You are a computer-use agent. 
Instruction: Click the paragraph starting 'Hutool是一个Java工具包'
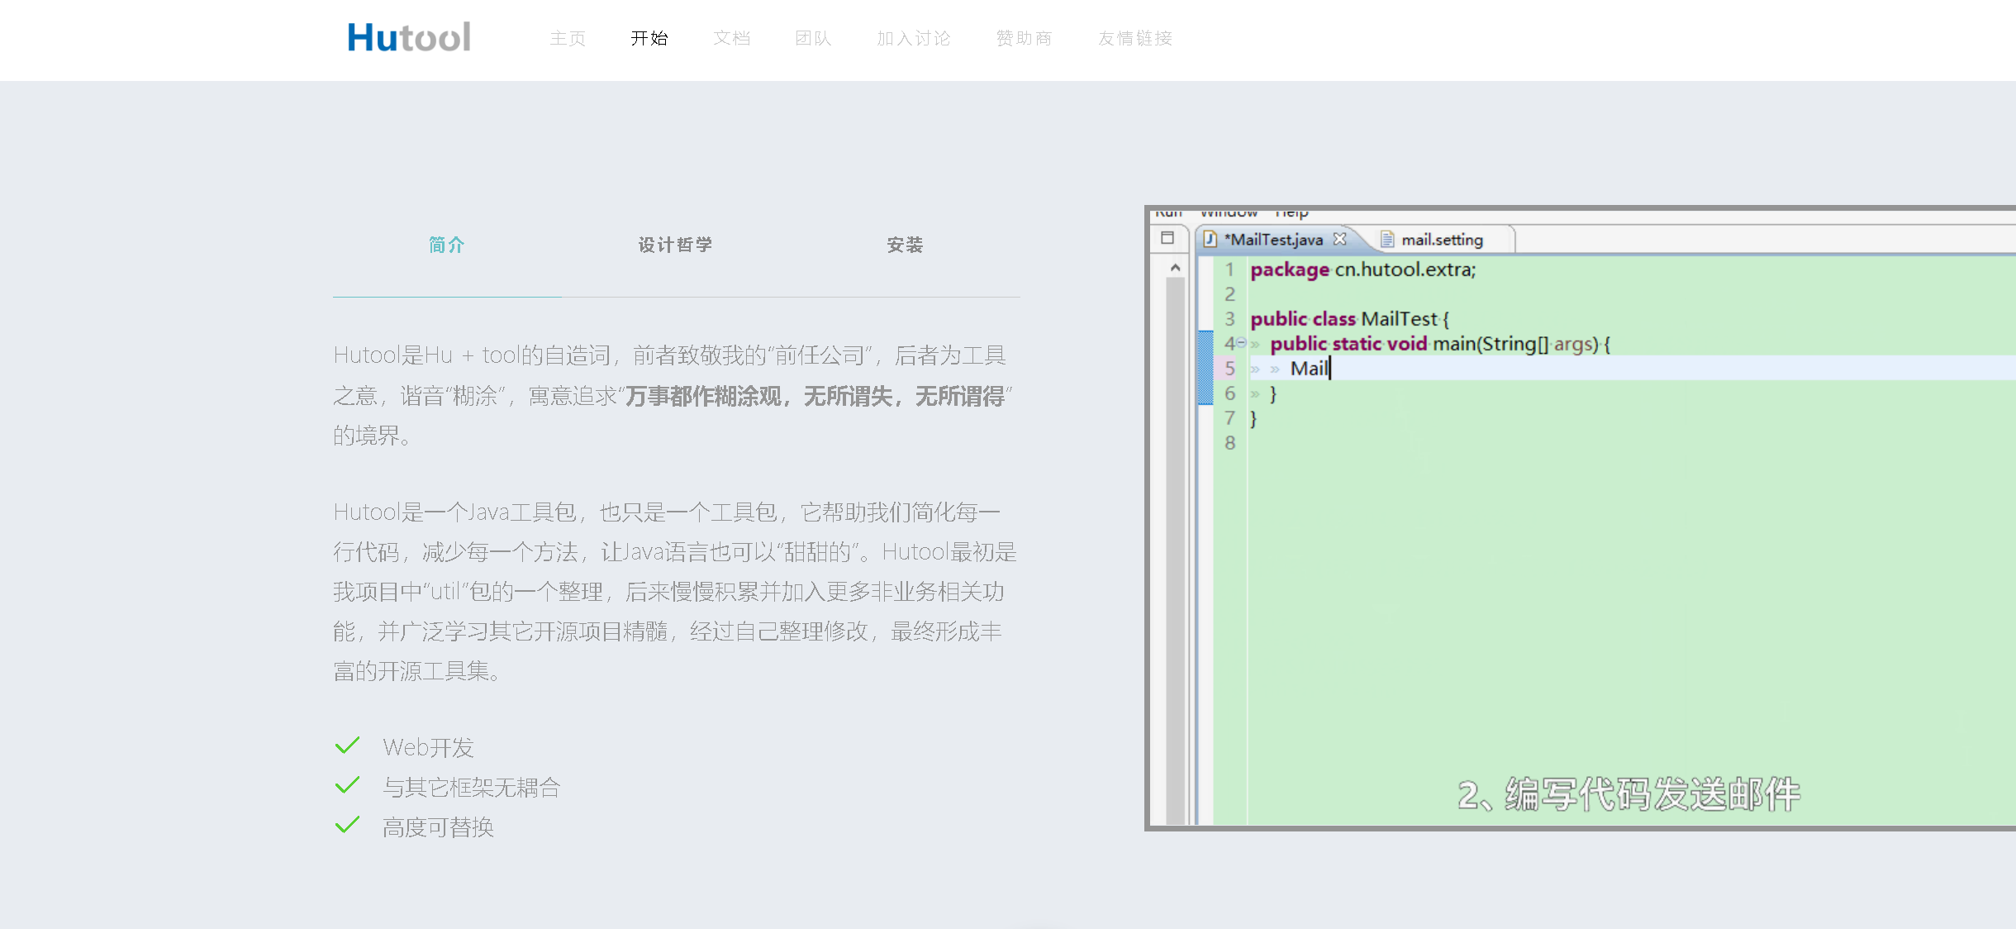675,592
